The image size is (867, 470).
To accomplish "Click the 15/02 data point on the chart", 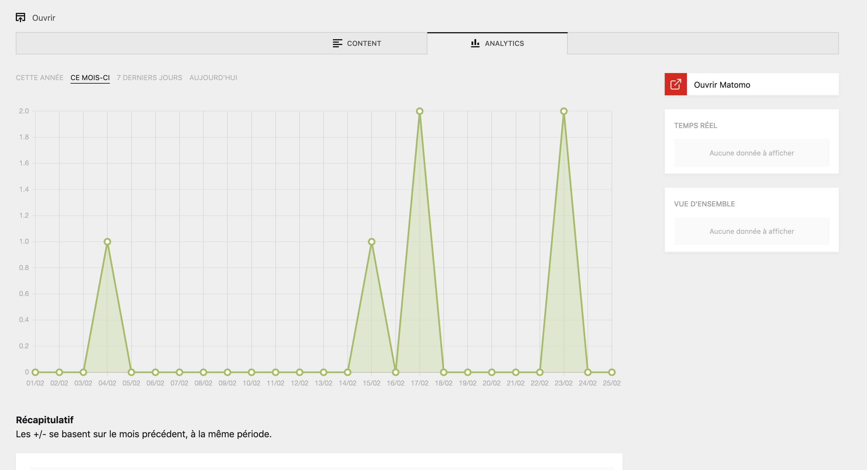I will 371,241.
